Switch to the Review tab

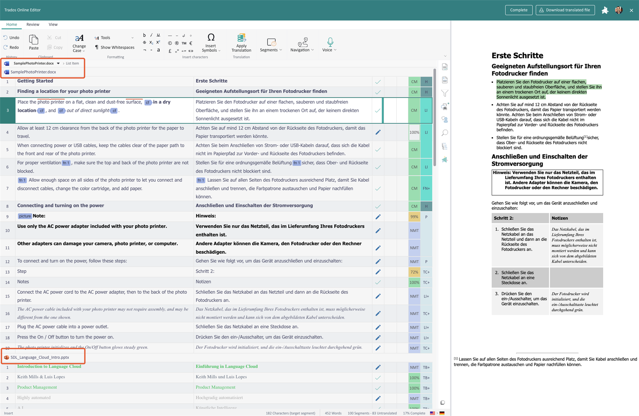(x=33, y=24)
